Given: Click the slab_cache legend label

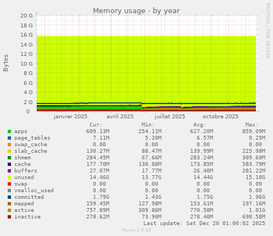Looking at the screenshot, I should [x=31, y=151].
